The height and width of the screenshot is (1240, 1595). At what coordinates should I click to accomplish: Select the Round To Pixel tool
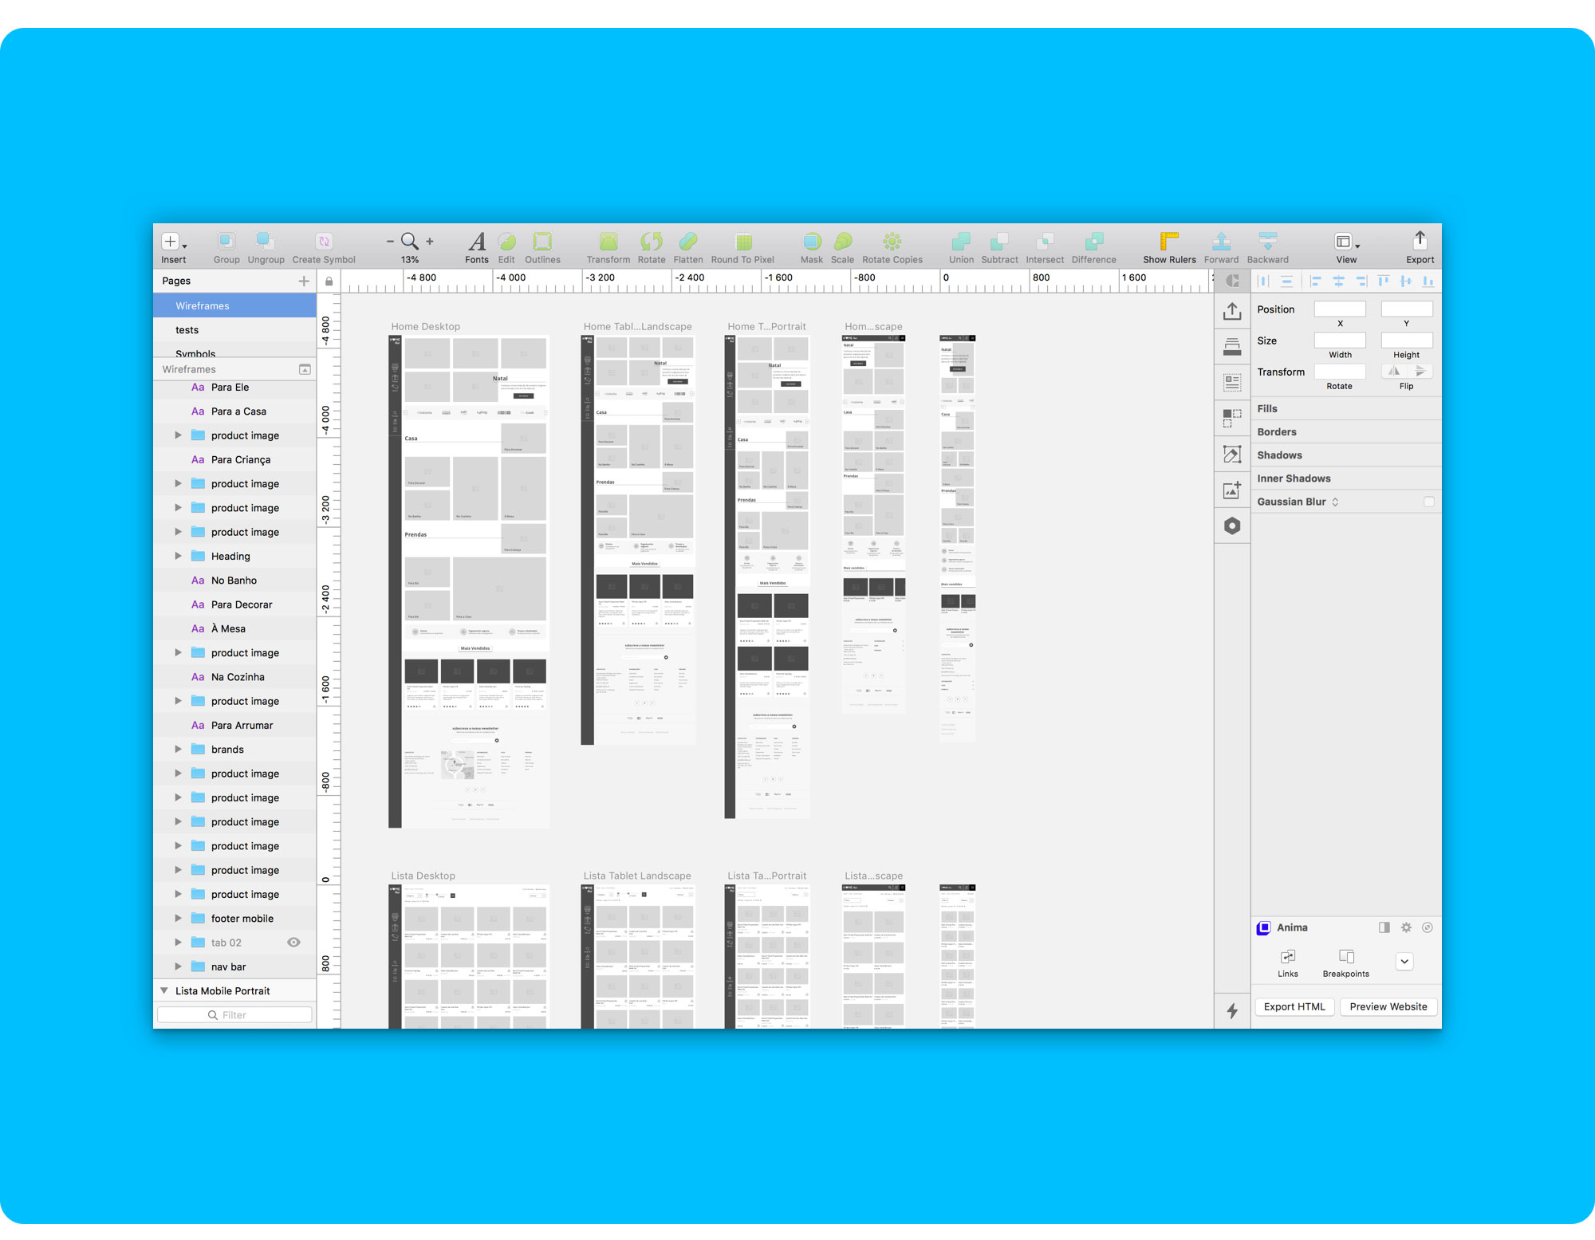(742, 242)
